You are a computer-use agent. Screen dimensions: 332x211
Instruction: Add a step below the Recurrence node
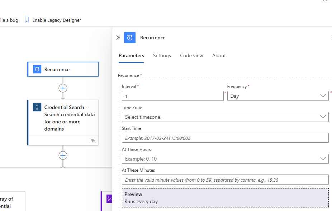[x=63, y=88]
